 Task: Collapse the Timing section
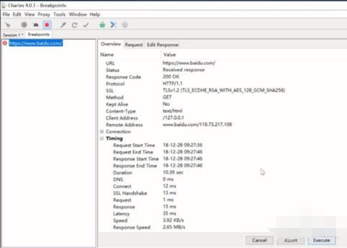click(x=102, y=138)
